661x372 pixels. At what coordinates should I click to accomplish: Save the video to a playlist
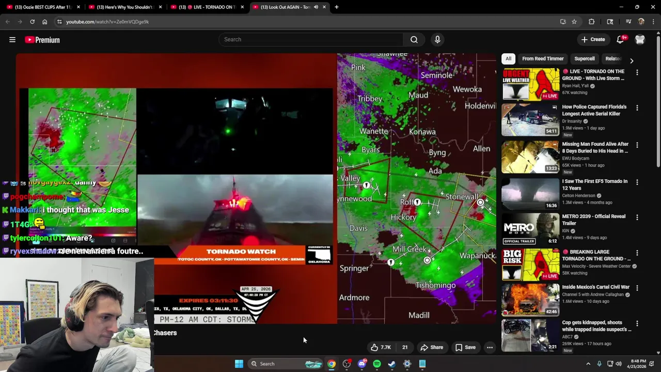465,347
